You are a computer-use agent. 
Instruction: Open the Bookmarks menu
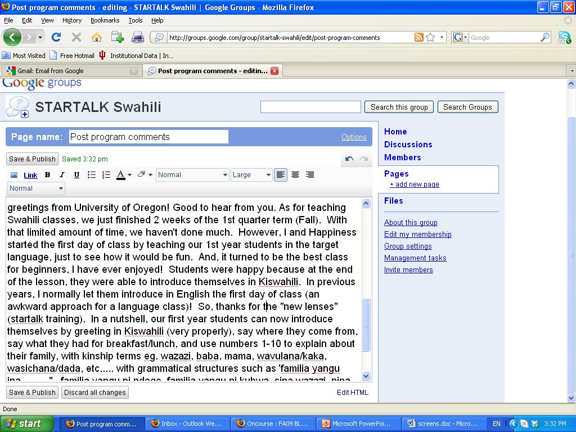[x=105, y=20]
